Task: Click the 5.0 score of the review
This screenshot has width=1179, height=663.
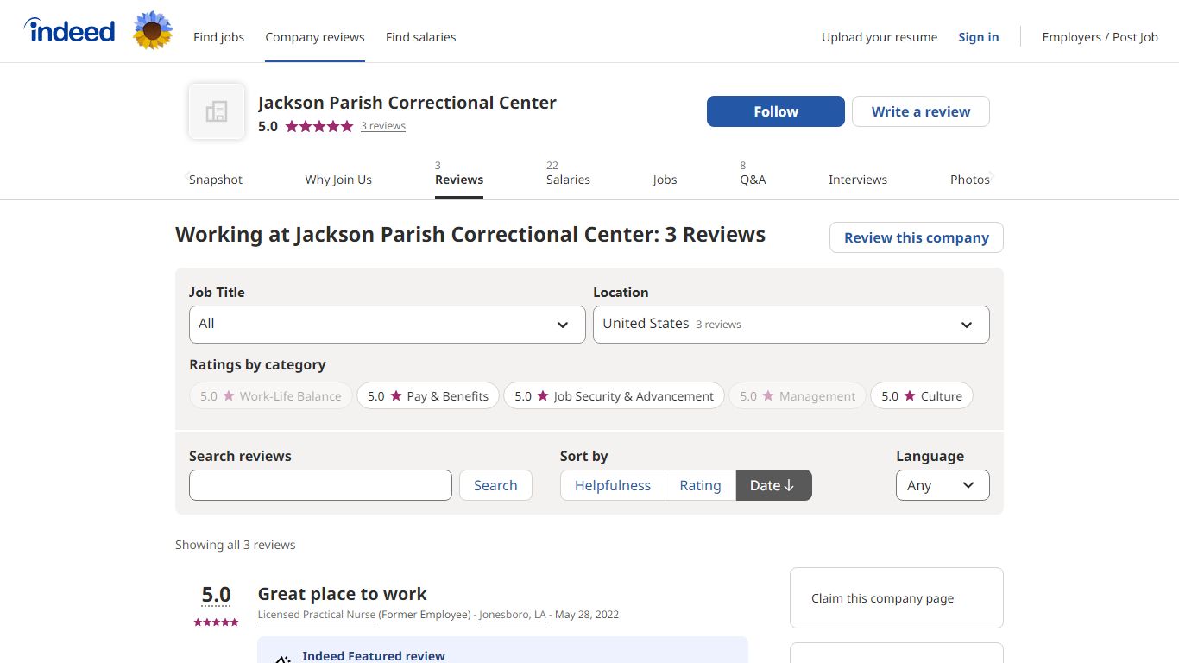Action: [x=216, y=595]
